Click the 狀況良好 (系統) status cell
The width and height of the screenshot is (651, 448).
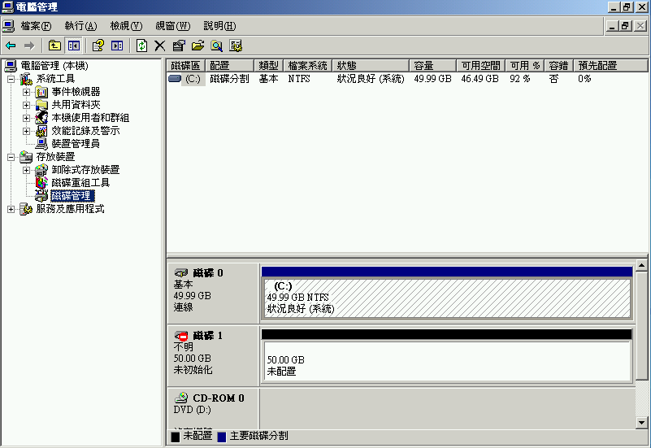coord(371,79)
